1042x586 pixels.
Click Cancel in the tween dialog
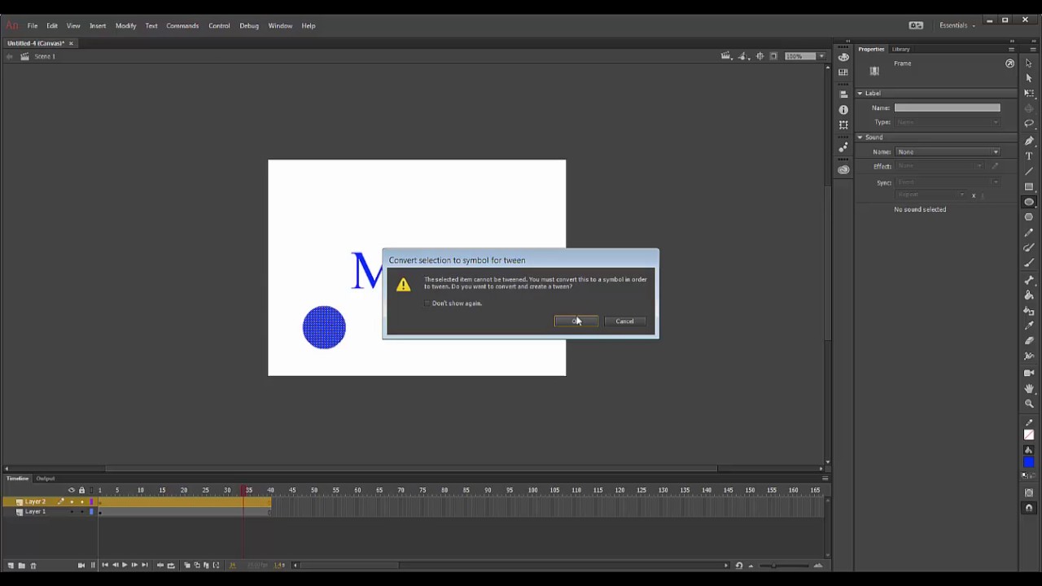click(624, 321)
